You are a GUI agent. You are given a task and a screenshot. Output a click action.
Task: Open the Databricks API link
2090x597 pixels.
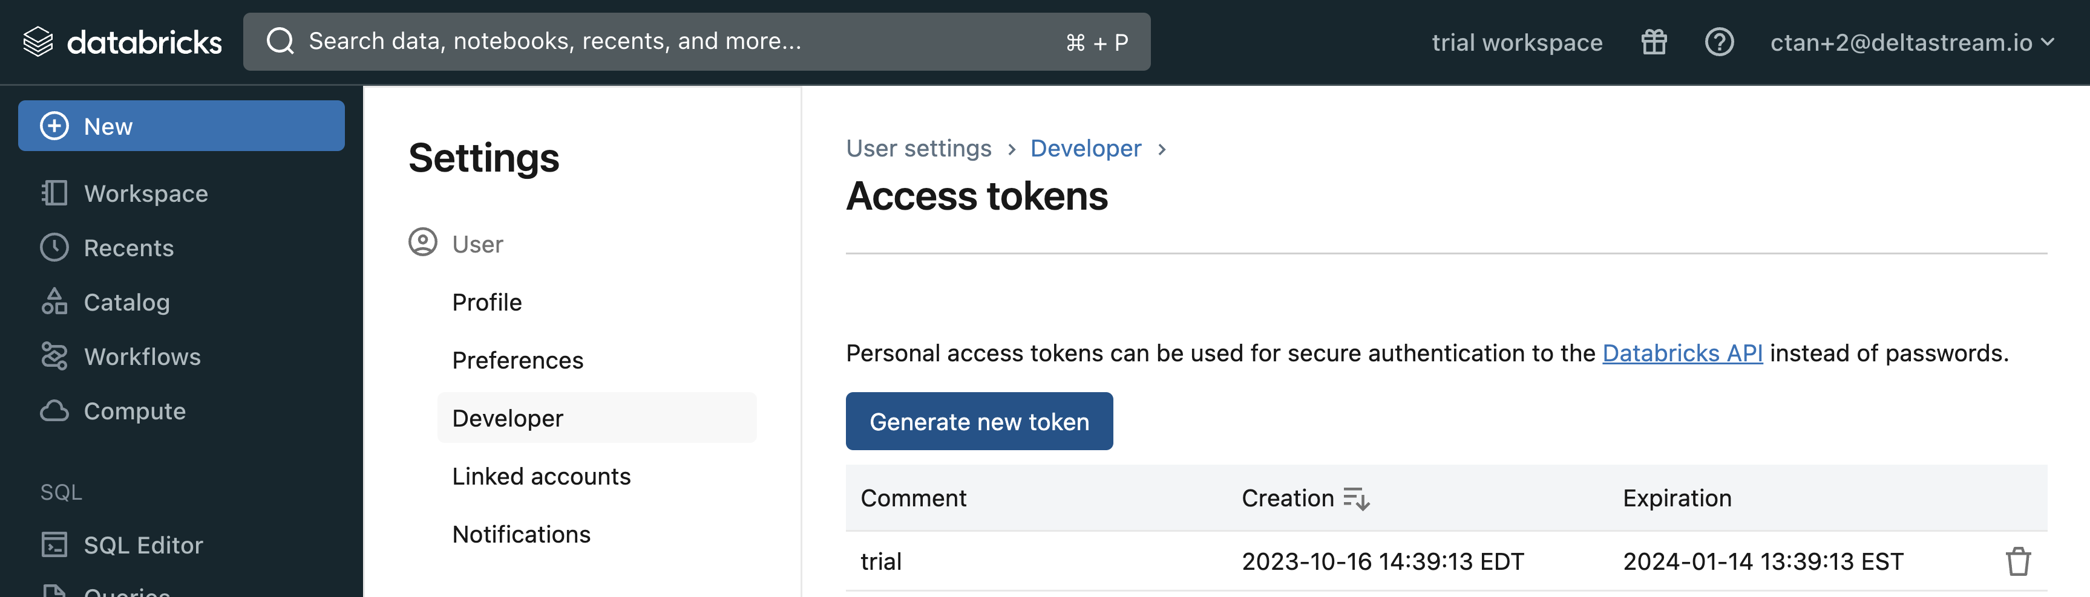(x=1682, y=354)
